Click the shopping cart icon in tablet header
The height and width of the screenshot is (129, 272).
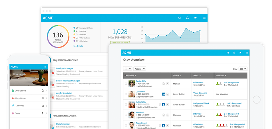click(x=240, y=53)
